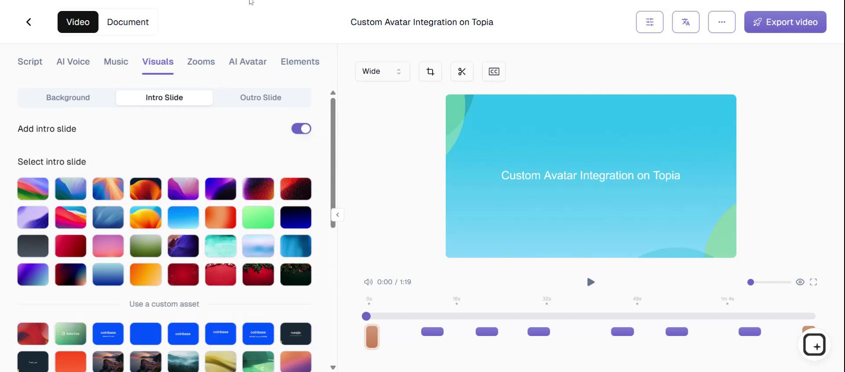Viewport: 845px width, 372px height.
Task: Open the Script tab
Action: (x=30, y=62)
